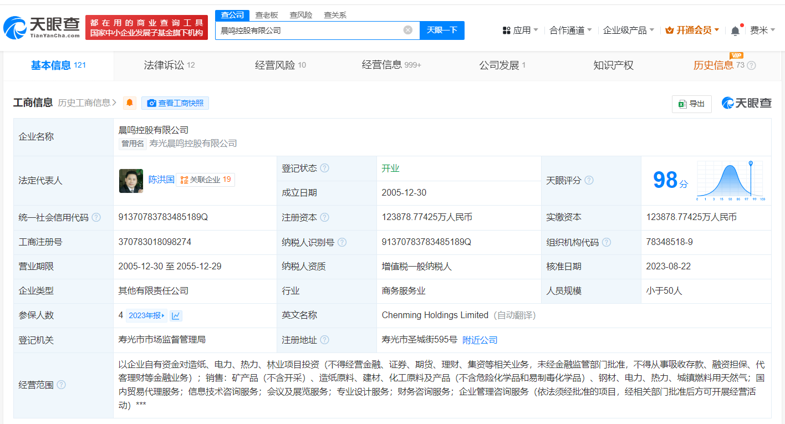
Task: Expand the 企业级产品 dropdown
Action: click(628, 30)
